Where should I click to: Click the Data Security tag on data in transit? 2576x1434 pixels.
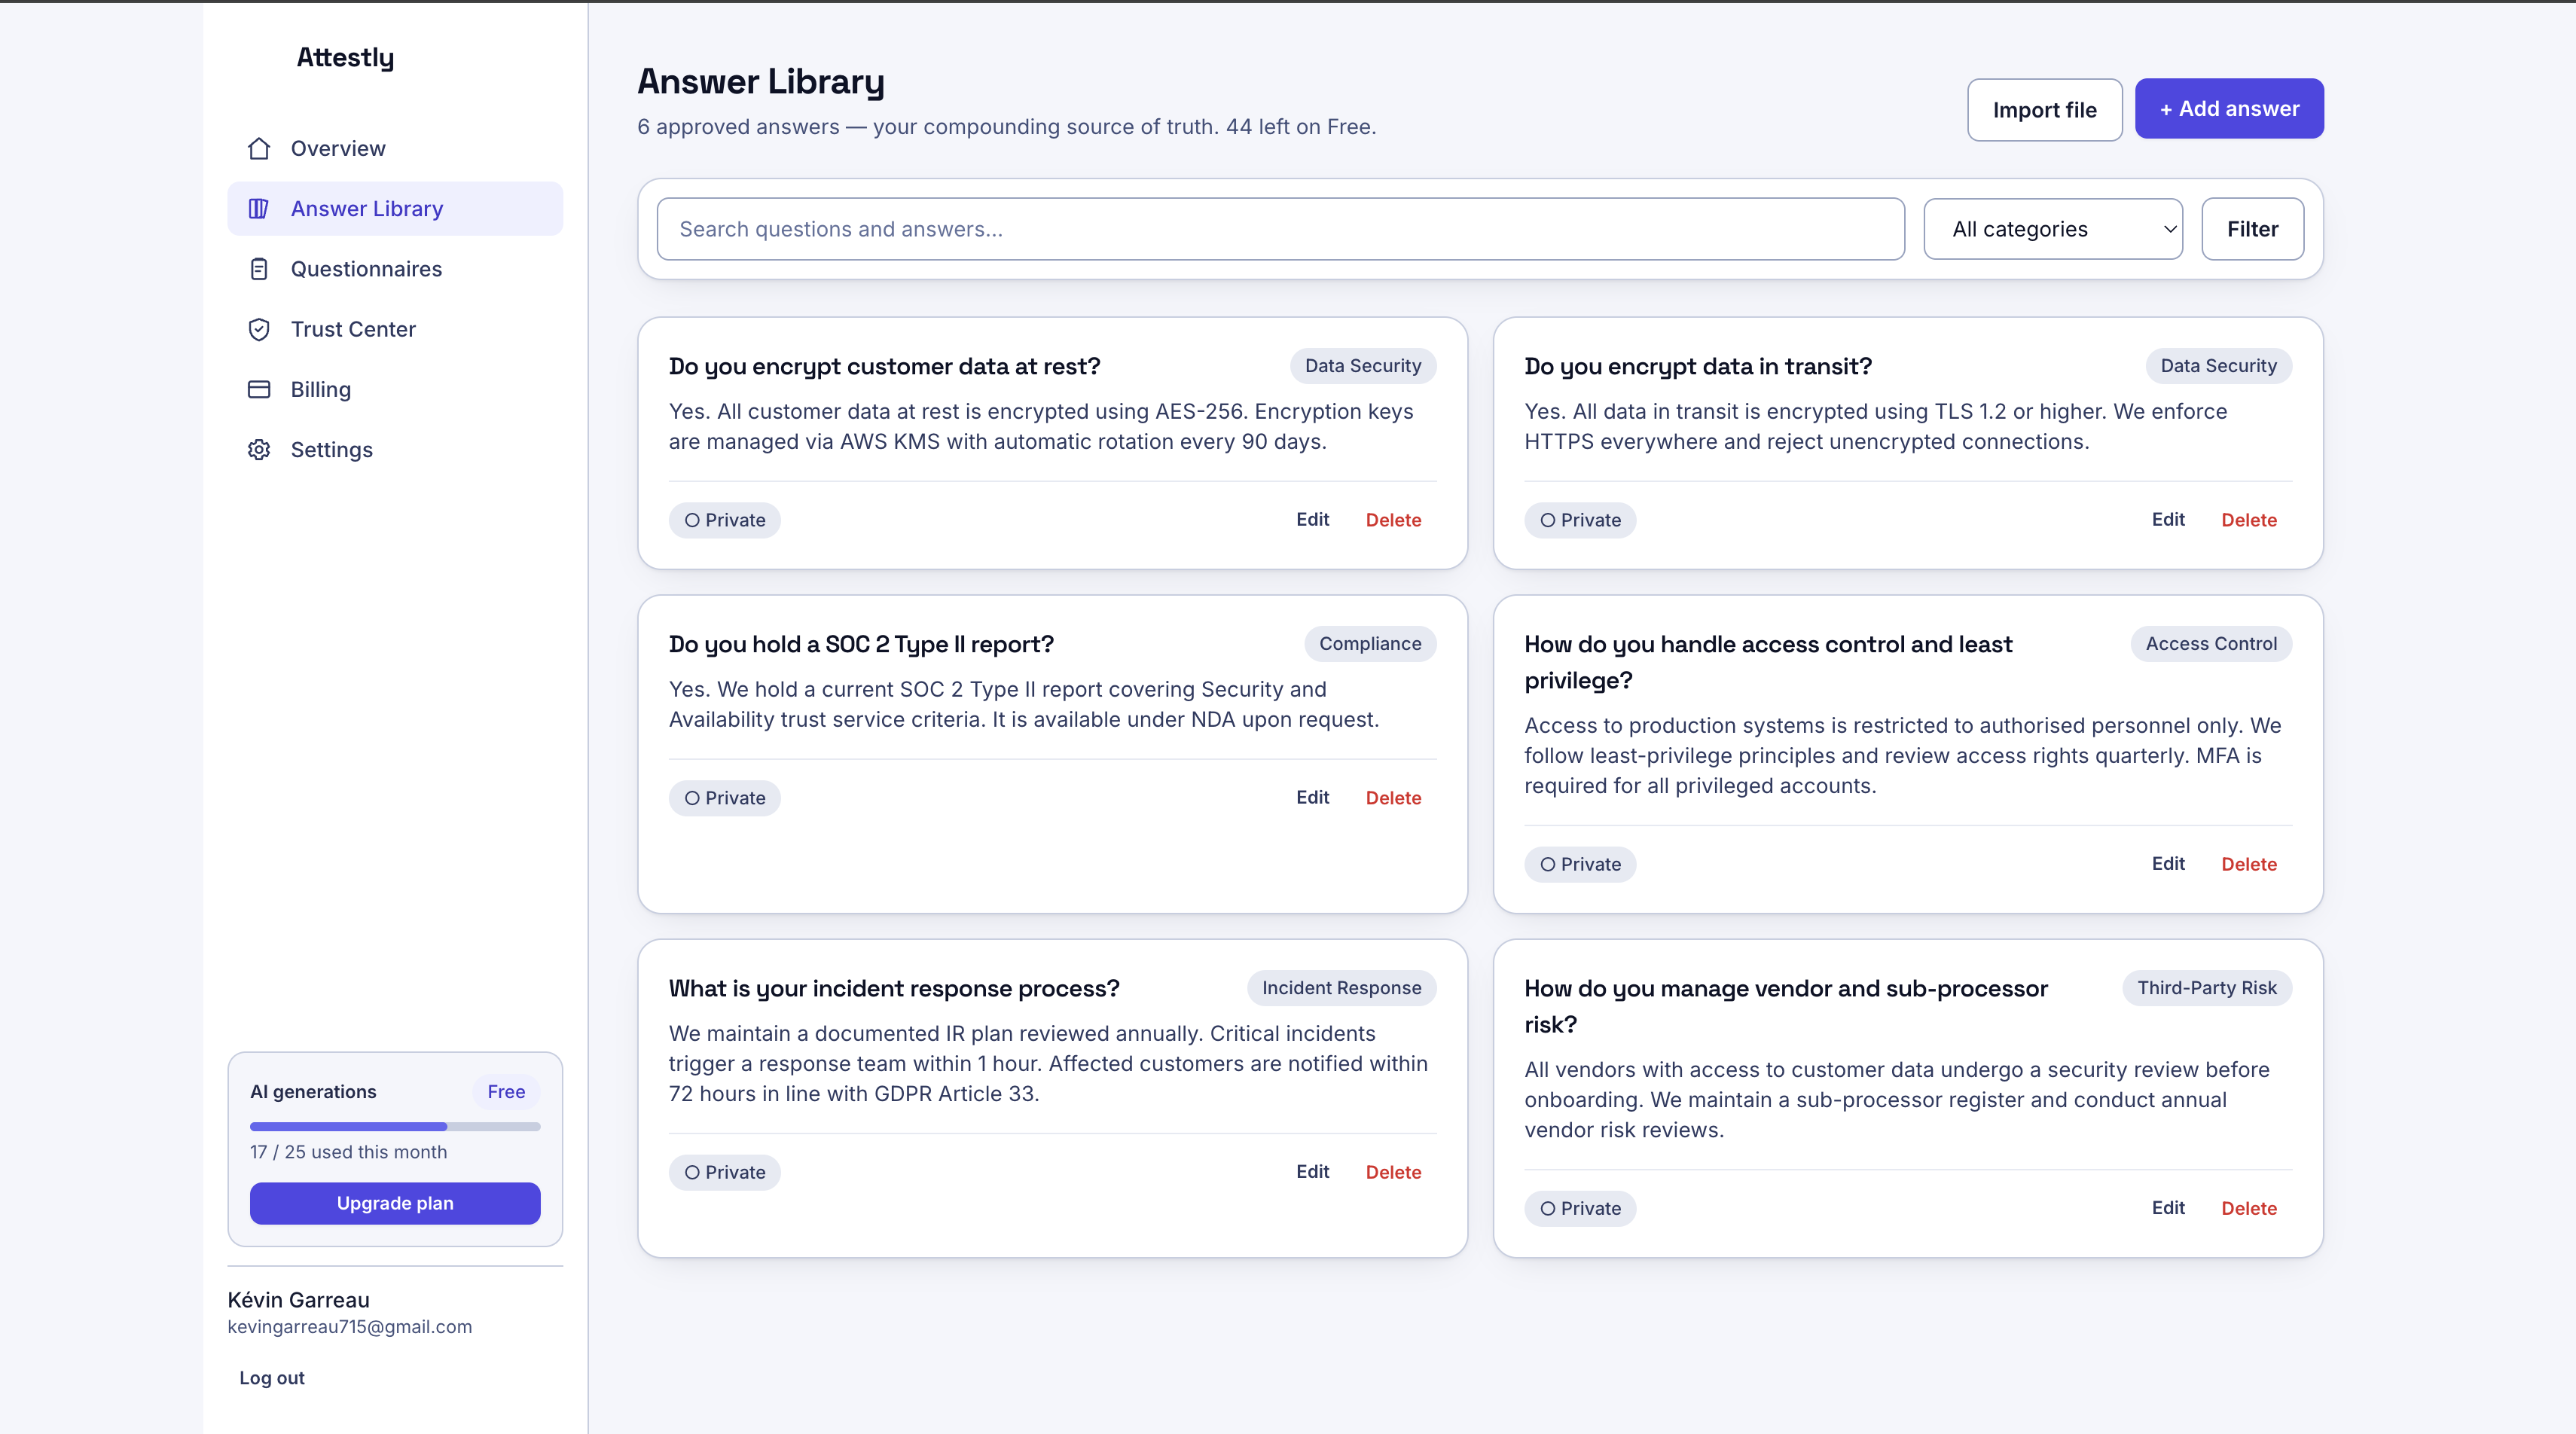[x=2218, y=366]
